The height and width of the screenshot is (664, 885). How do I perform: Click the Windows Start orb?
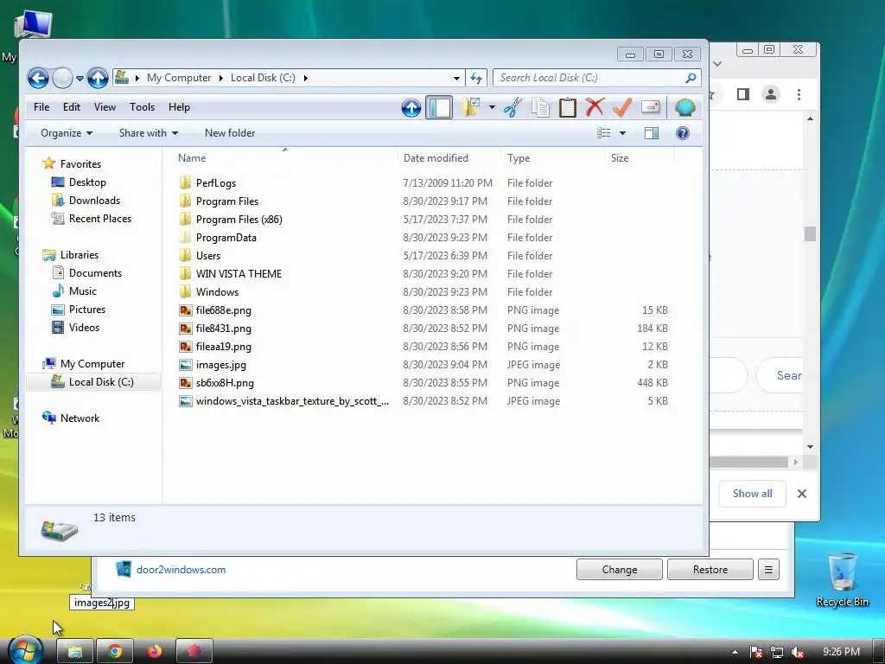pyautogui.click(x=25, y=650)
